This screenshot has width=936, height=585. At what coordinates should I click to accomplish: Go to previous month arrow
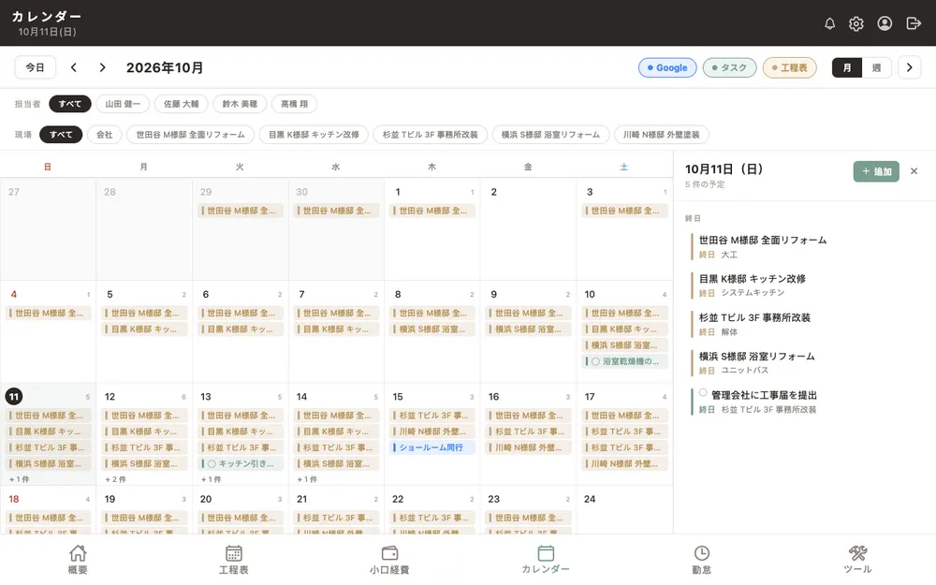(73, 67)
